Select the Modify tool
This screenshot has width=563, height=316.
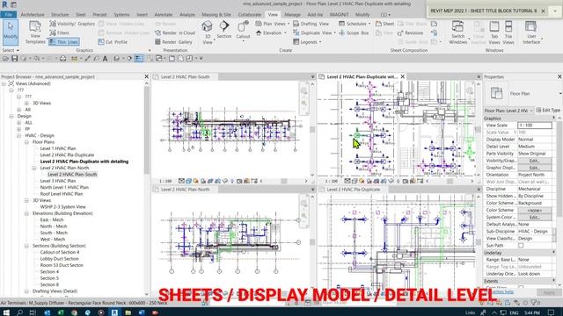[x=11, y=32]
